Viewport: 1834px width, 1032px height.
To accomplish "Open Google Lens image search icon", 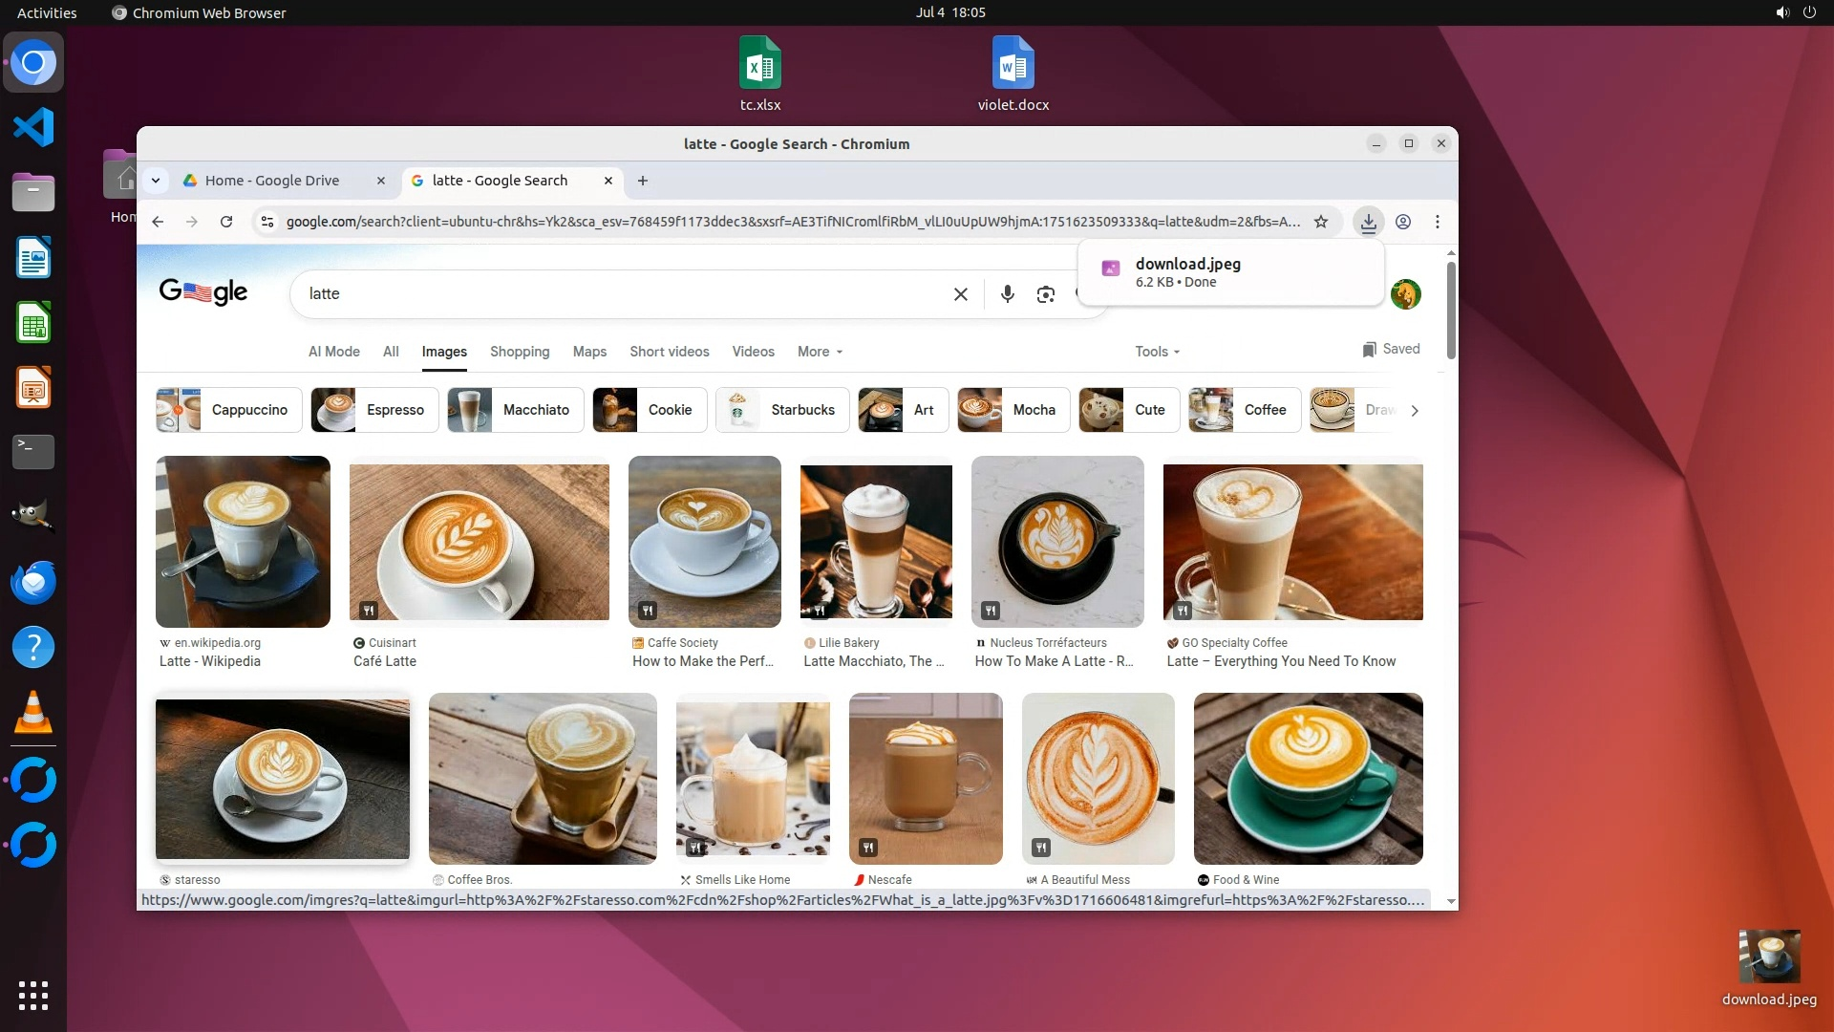I will tap(1045, 294).
